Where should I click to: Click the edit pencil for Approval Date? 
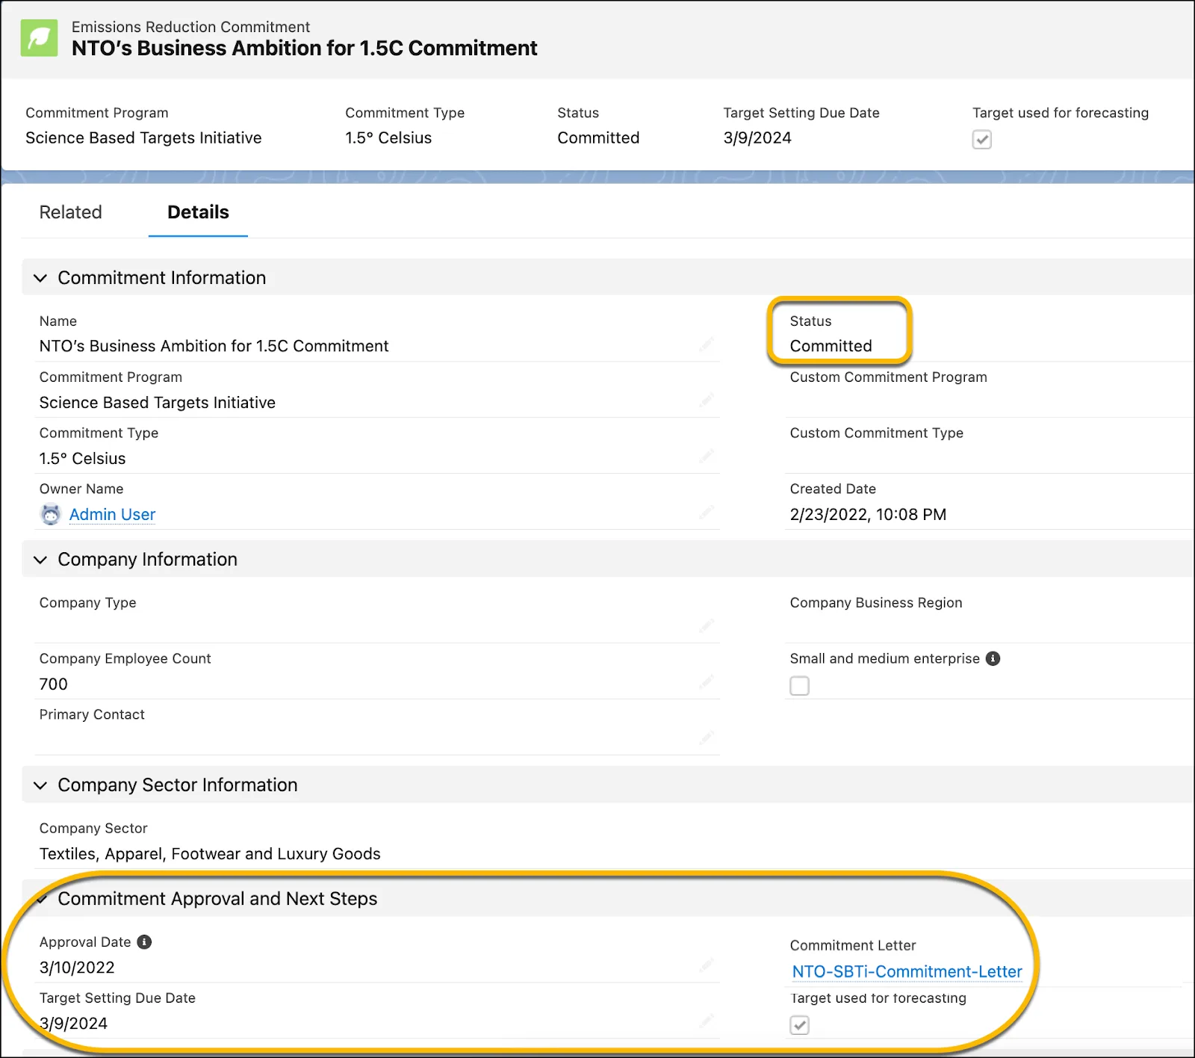(x=707, y=965)
